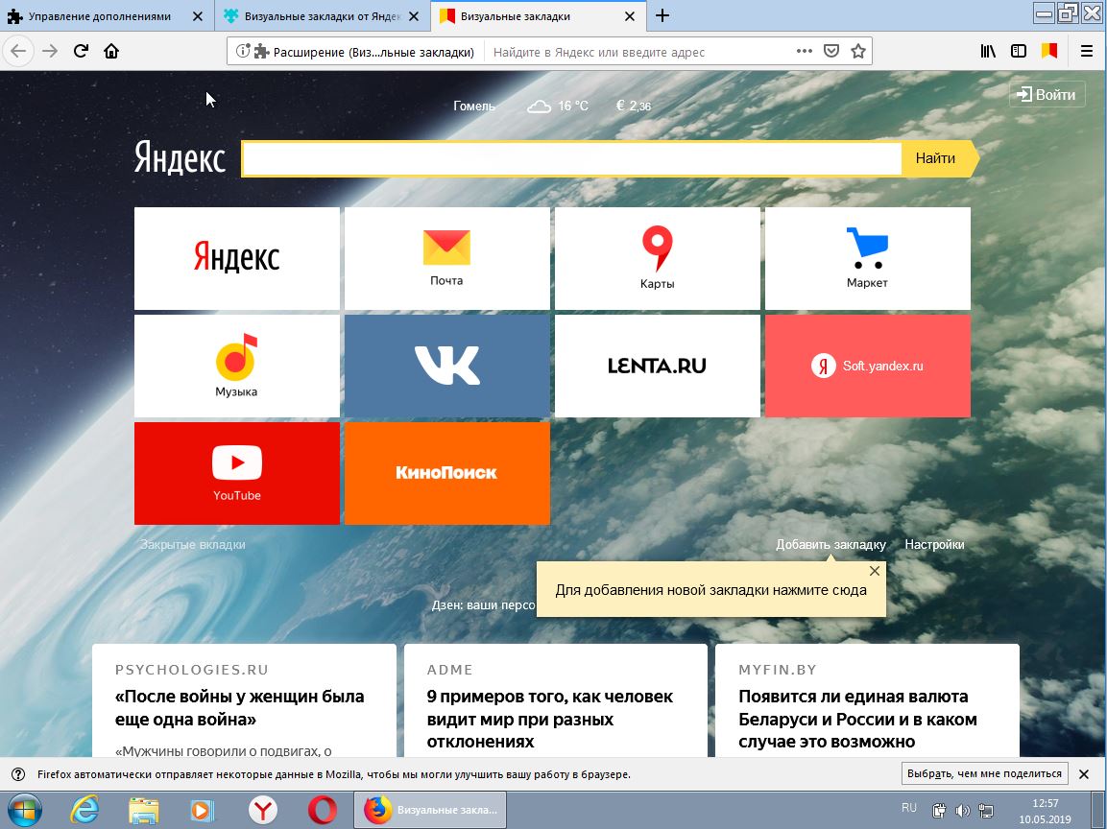The width and height of the screenshot is (1107, 829).
Task: Click Добавить закладку link
Action: pos(830,544)
